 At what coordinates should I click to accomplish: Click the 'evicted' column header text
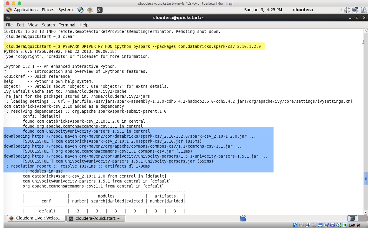click(x=135, y=201)
